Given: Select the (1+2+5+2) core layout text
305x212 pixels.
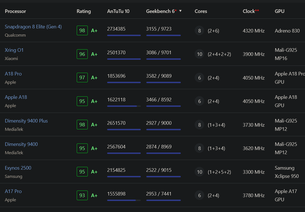Looking at the screenshot, I should [219, 172].
